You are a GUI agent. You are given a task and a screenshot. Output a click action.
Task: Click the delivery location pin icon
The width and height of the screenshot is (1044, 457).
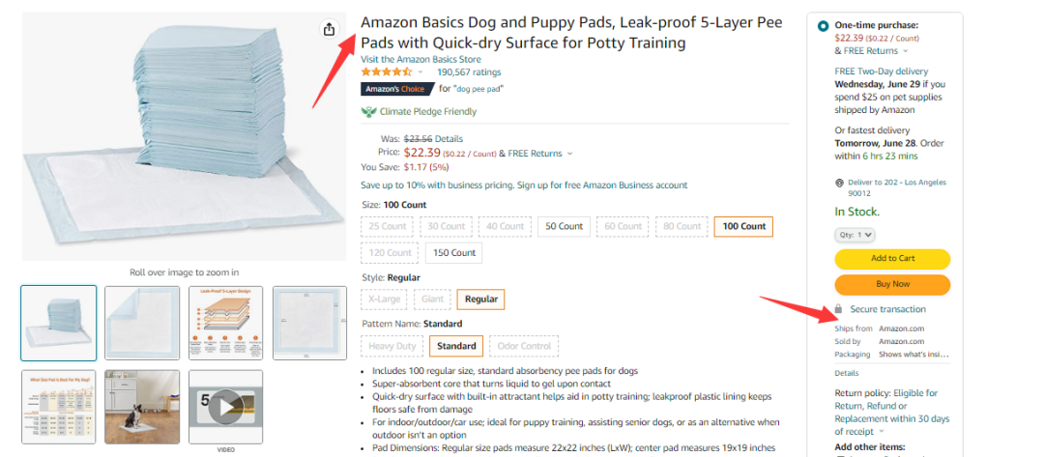click(839, 183)
